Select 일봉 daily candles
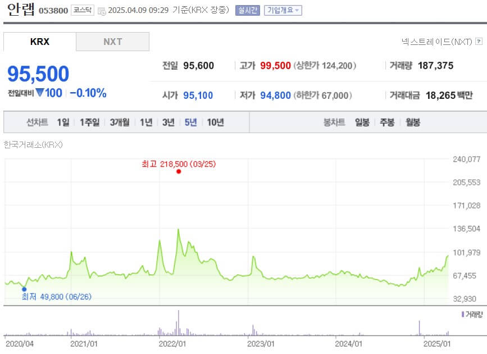This screenshot has width=487, height=354. (361, 121)
